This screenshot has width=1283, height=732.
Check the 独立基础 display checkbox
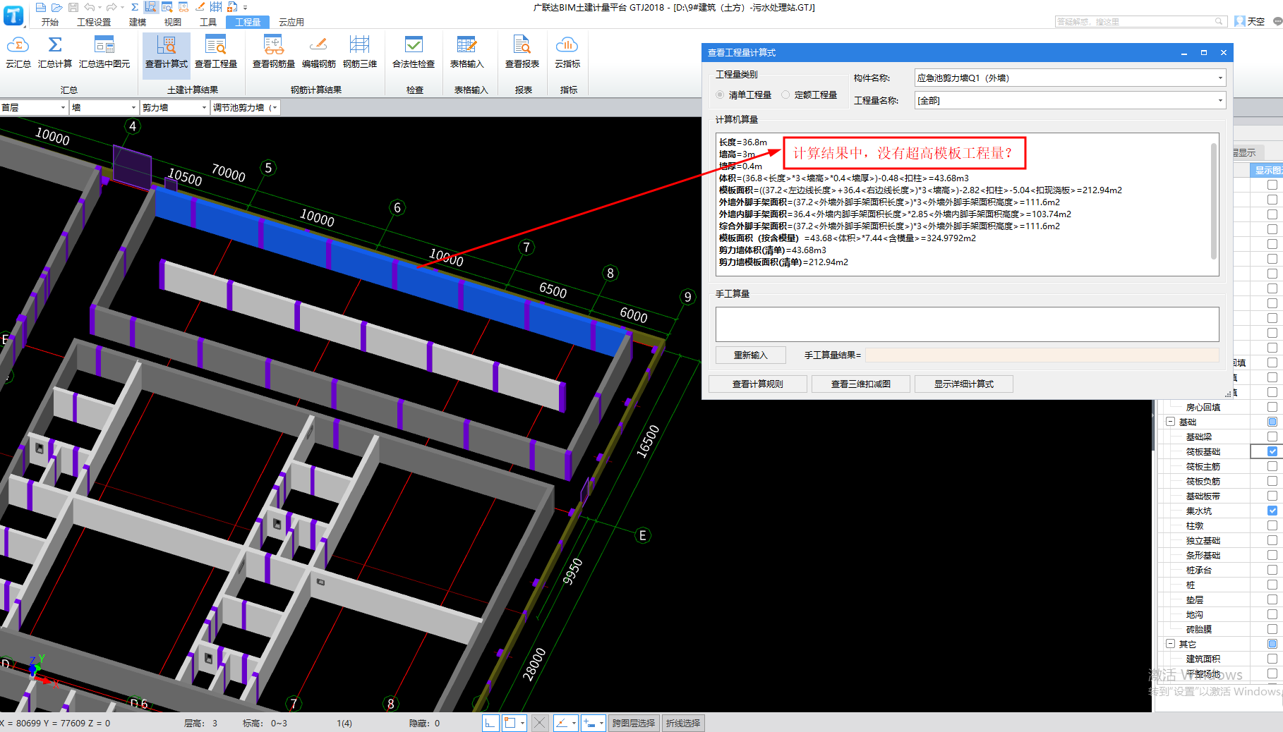pos(1272,540)
